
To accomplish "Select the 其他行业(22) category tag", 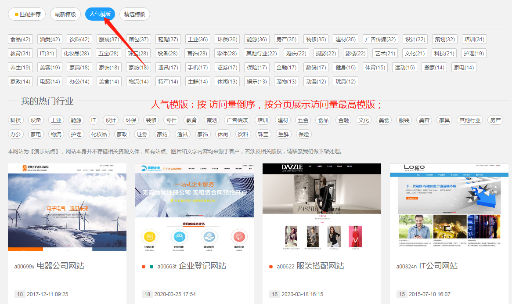I will [261, 54].
